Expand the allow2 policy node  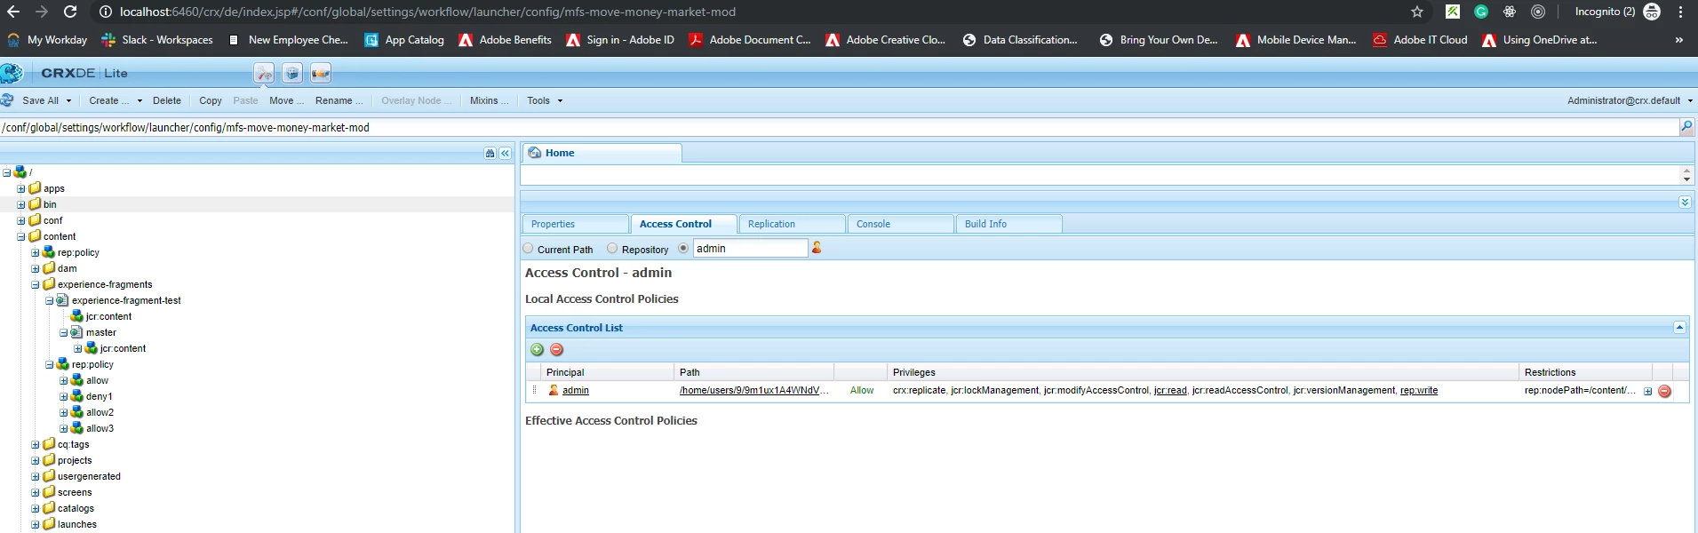[64, 412]
